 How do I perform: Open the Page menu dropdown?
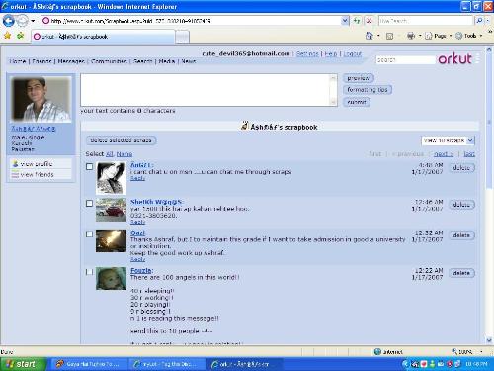tap(439, 36)
